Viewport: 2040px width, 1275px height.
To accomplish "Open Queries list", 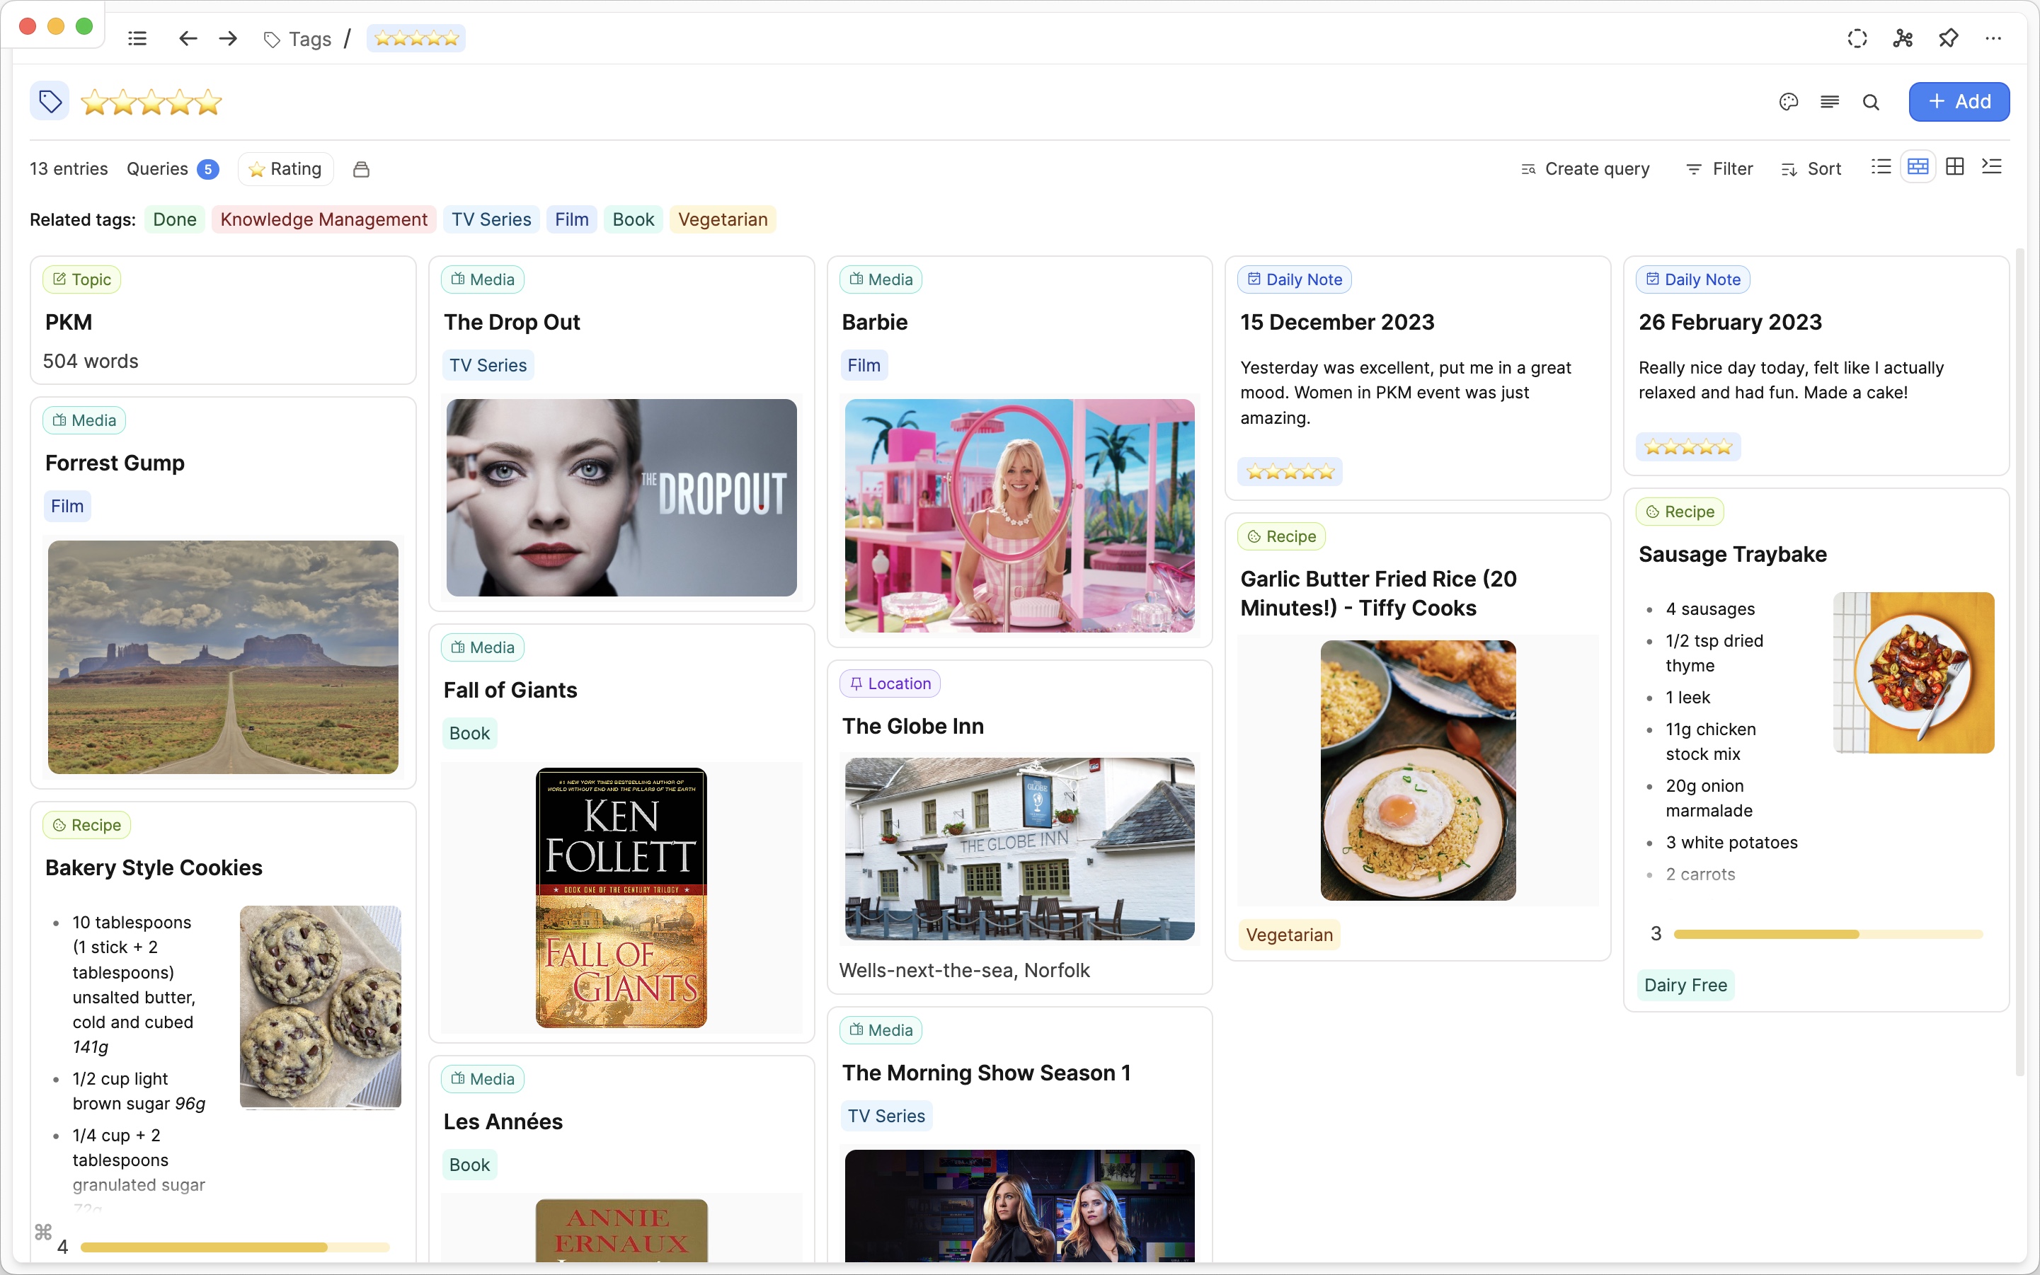I will [x=172, y=168].
